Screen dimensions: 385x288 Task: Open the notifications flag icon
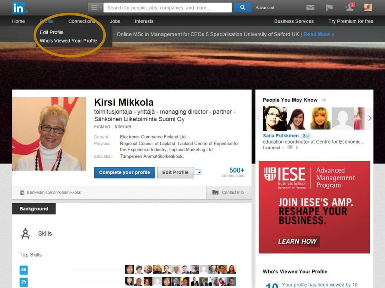329,8
